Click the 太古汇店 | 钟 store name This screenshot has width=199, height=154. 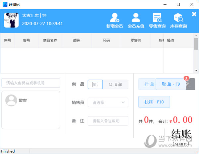[x=34, y=16]
